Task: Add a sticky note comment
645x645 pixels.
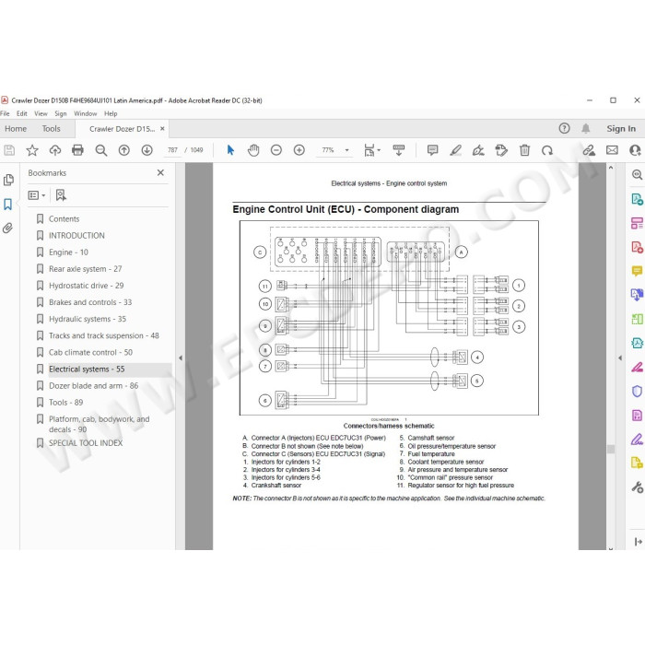Action: [432, 150]
